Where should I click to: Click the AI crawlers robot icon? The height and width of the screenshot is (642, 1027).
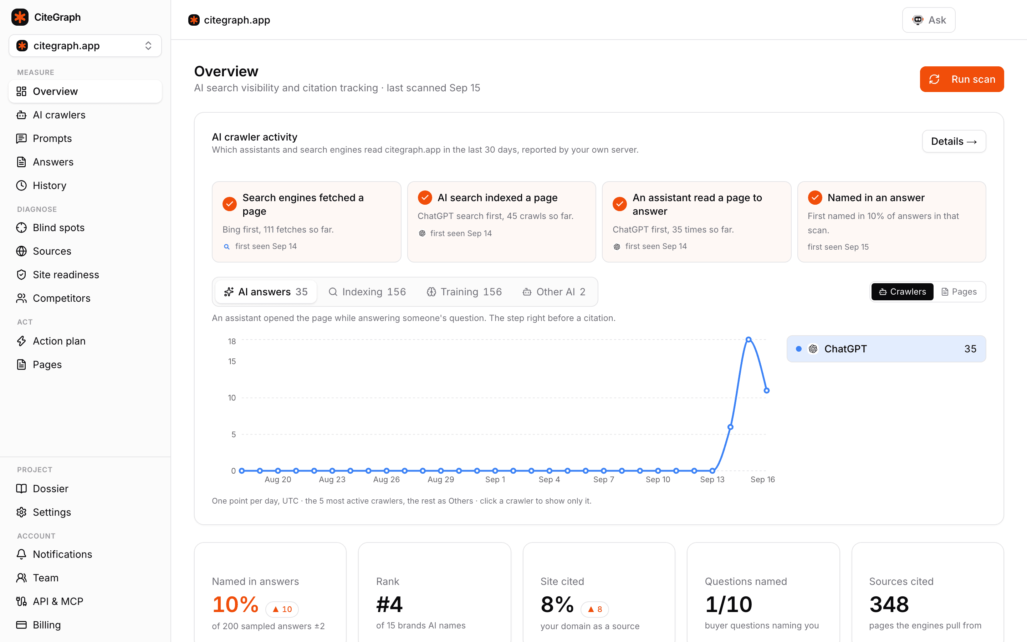(21, 115)
